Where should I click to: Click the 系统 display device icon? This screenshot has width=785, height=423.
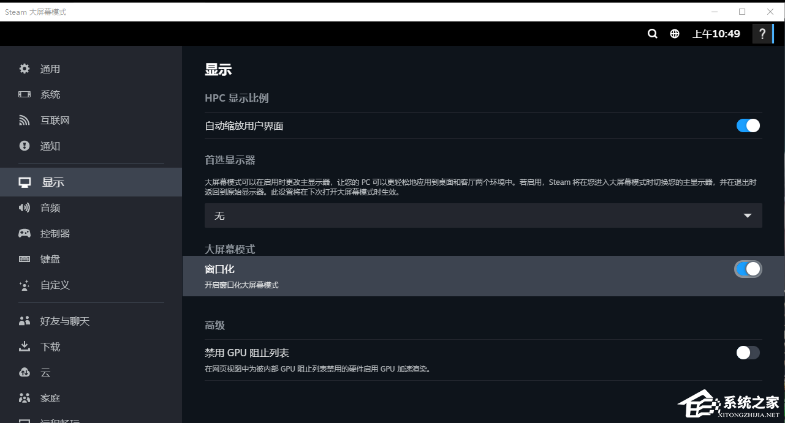pos(25,94)
